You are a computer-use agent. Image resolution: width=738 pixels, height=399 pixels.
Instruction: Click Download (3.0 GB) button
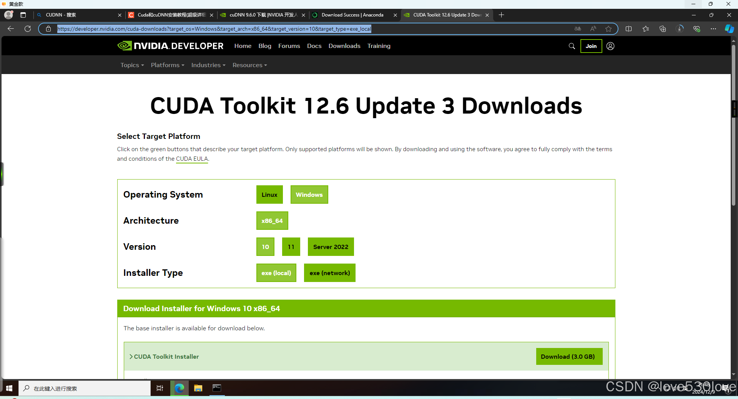[x=569, y=356]
